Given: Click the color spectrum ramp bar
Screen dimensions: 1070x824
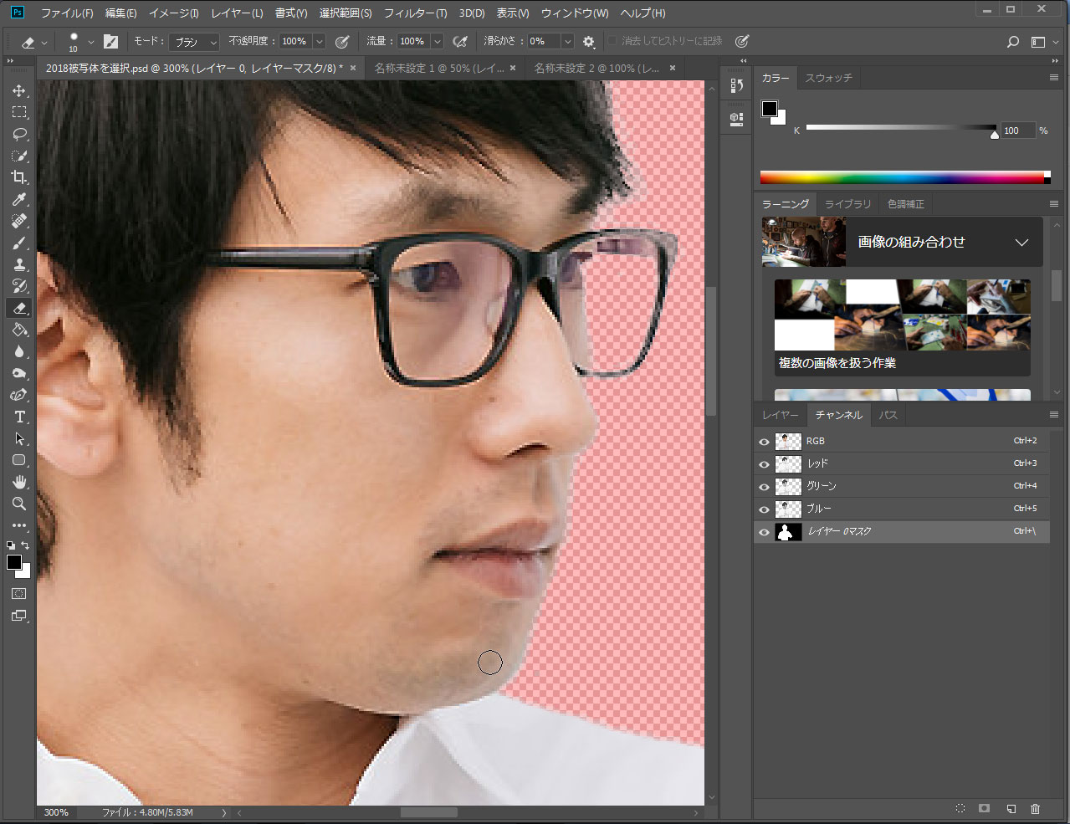Looking at the screenshot, I should pos(902,177).
